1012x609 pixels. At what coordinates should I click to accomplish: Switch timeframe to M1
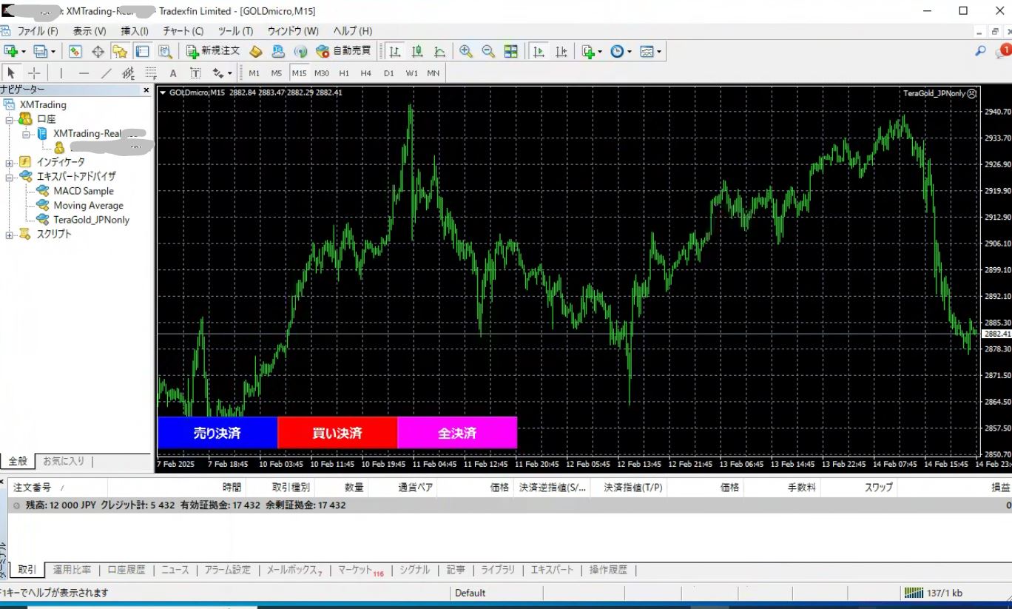click(x=254, y=73)
